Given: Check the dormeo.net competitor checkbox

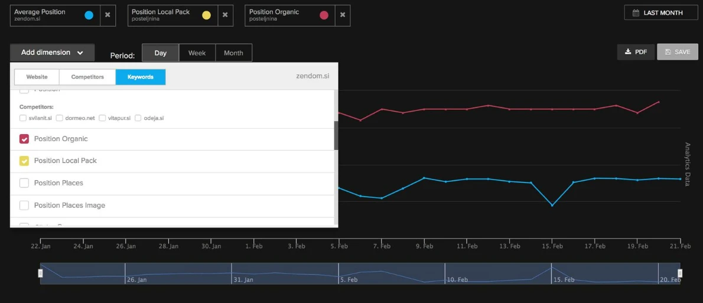Looking at the screenshot, I should (x=60, y=118).
